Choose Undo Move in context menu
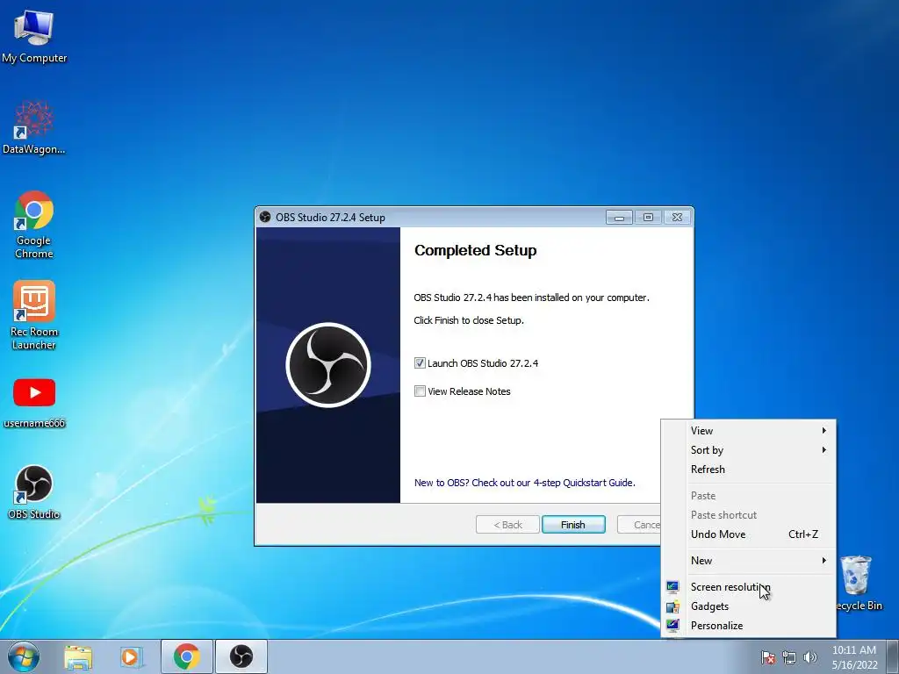The width and height of the screenshot is (899, 674). (748, 534)
